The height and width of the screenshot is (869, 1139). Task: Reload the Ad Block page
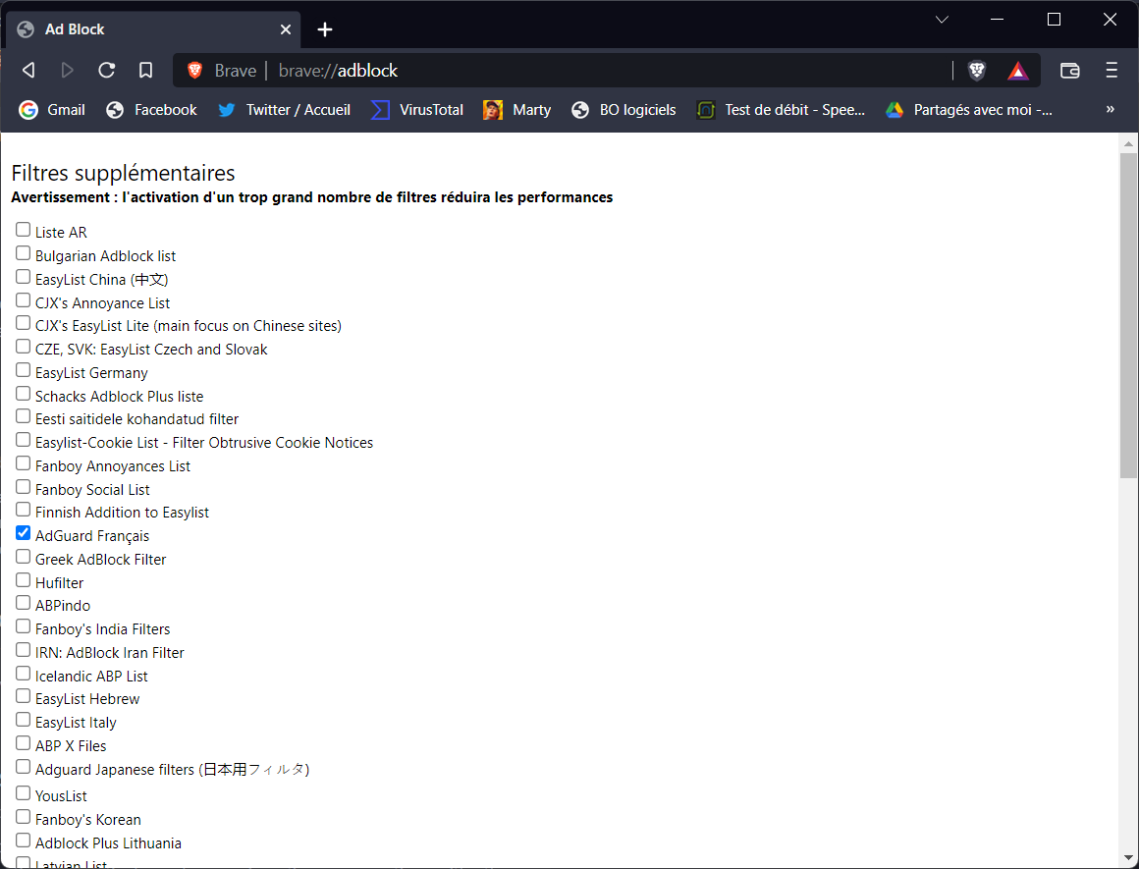[107, 71]
